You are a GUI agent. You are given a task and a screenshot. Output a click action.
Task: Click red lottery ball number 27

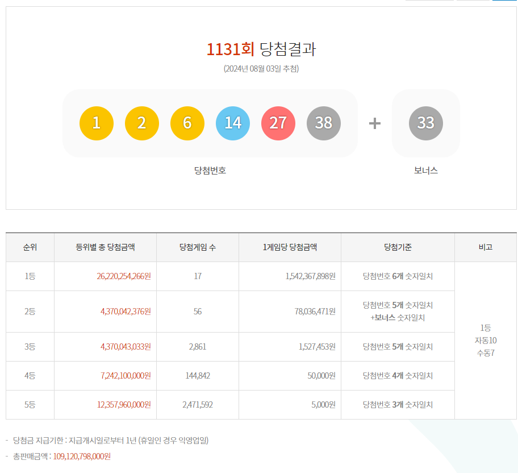278,123
